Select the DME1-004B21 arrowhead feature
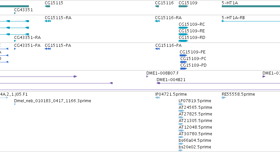280x152 pixels. 158,83
